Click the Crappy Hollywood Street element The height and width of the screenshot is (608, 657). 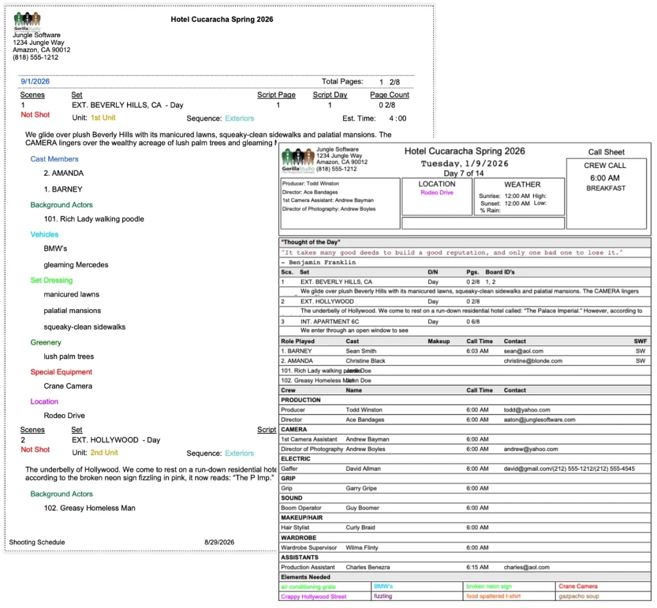click(313, 596)
